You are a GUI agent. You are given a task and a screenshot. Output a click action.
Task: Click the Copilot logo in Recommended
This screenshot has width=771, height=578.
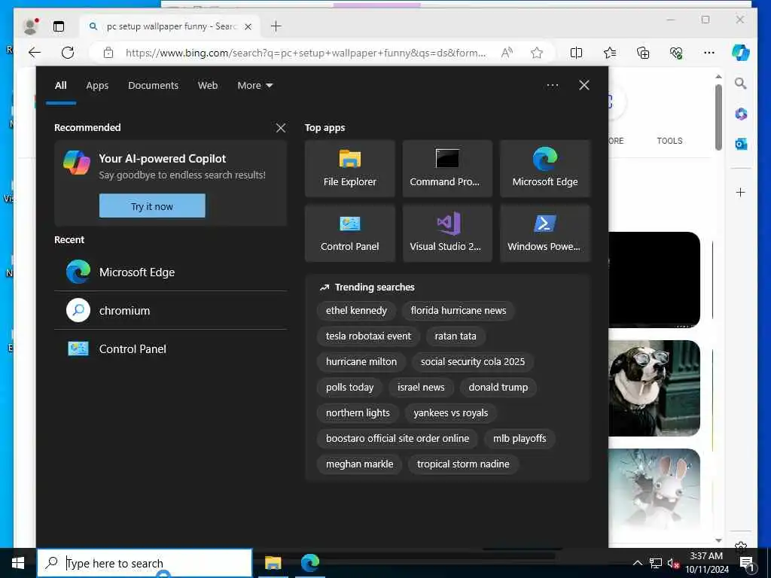77,163
